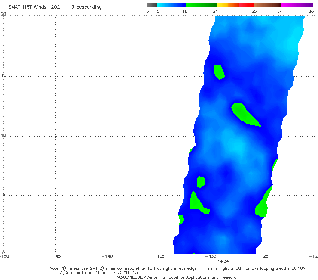This screenshot has width=318, height=280.
Task: Click the color bar label '64'
Action: coord(280,12)
